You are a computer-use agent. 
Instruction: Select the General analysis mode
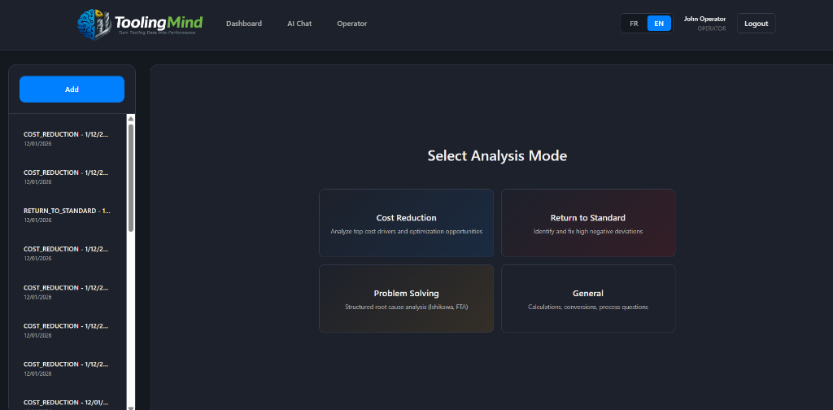[587, 299]
